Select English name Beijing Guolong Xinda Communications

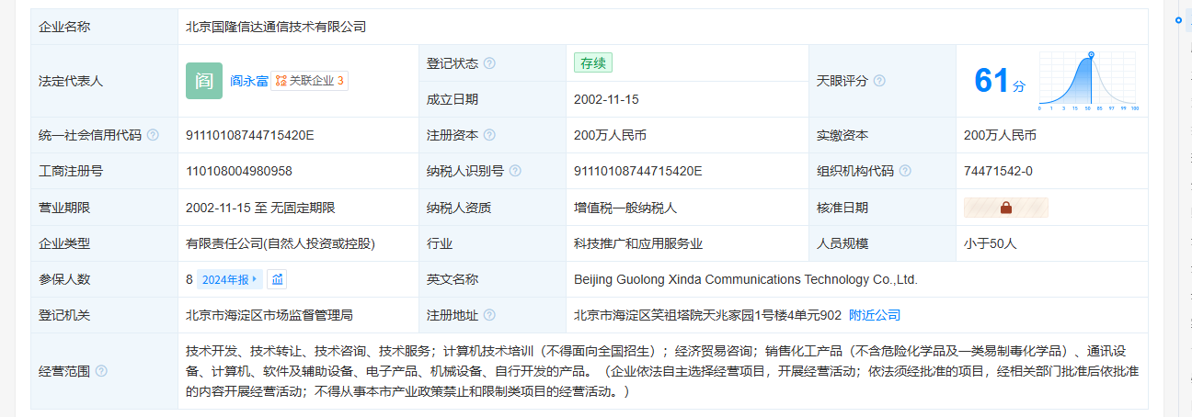(746, 279)
